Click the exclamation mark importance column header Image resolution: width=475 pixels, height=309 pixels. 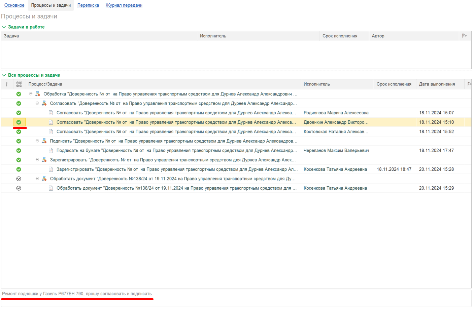(x=6, y=84)
